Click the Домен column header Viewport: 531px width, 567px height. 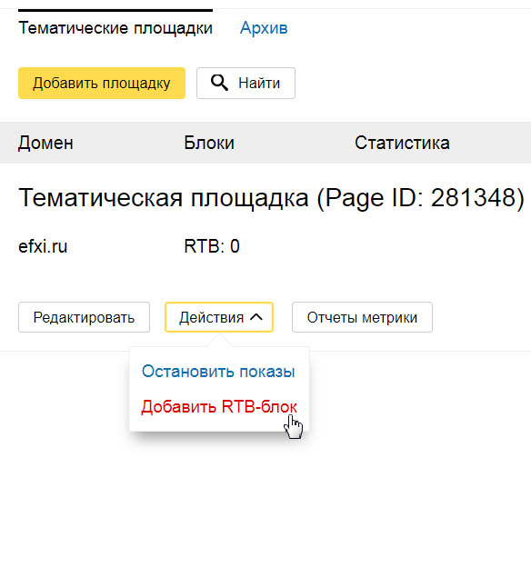[45, 143]
